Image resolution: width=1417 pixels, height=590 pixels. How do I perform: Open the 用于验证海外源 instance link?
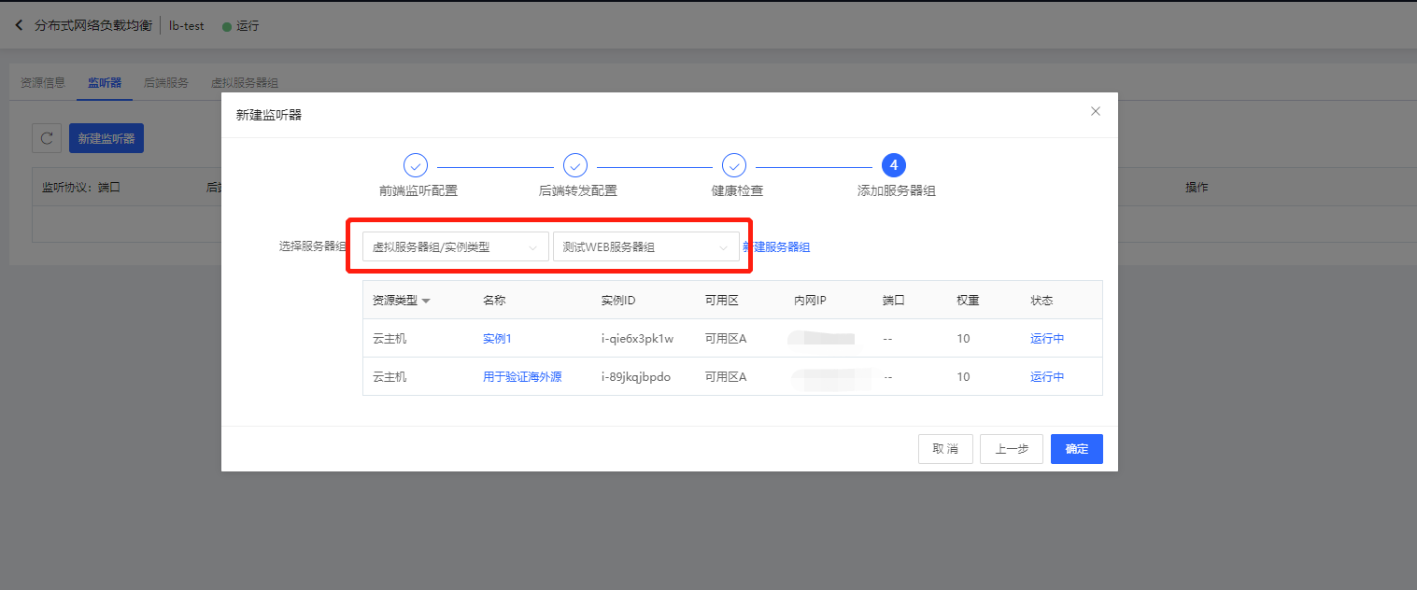[x=522, y=377]
